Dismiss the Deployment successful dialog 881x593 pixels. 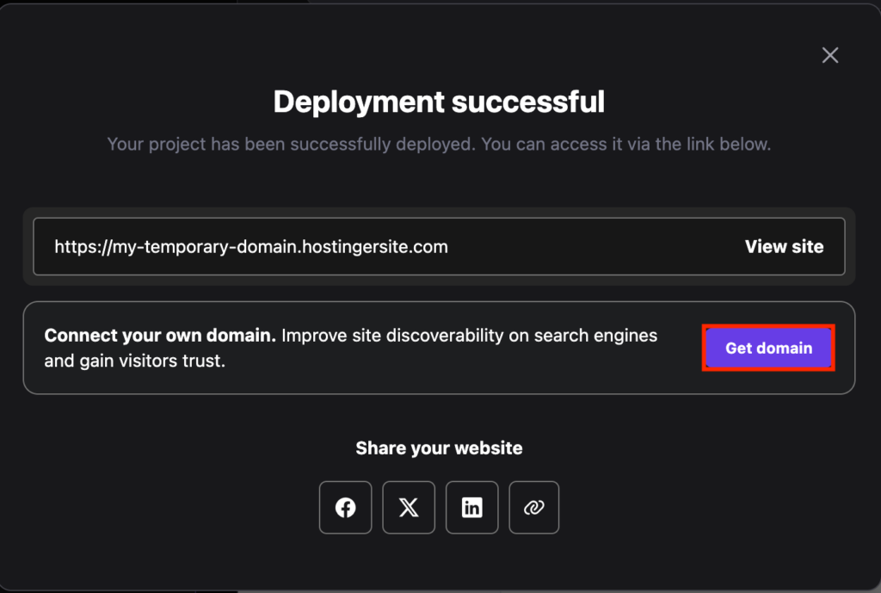coord(829,54)
